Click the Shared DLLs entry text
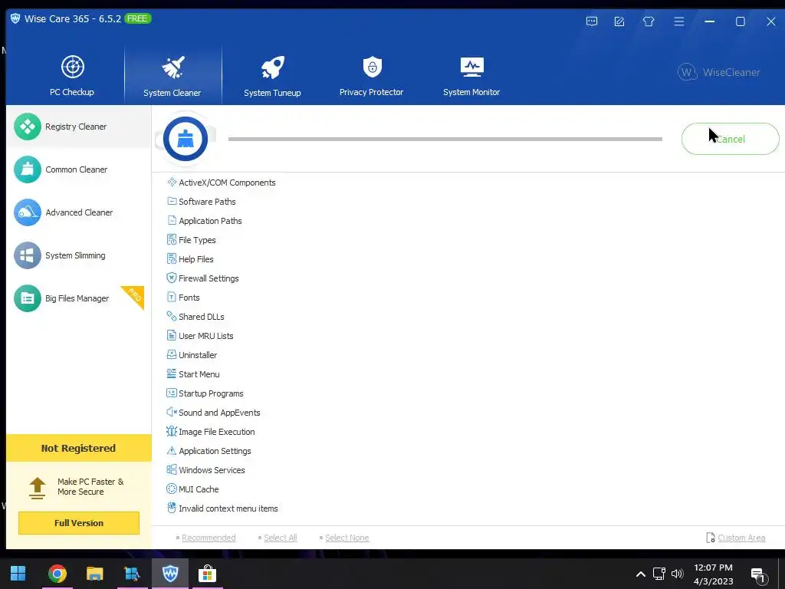The height and width of the screenshot is (589, 785). [x=202, y=317]
